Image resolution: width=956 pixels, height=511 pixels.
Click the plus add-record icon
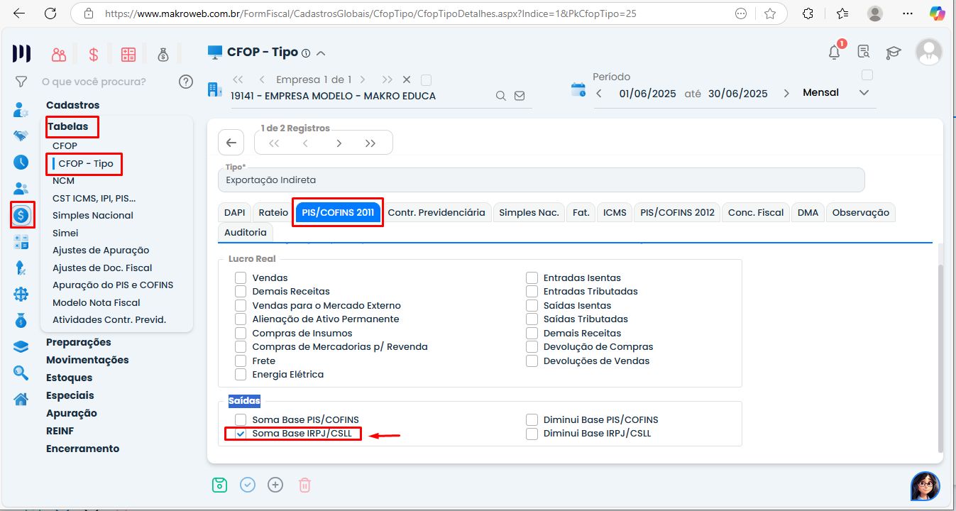[x=275, y=485]
